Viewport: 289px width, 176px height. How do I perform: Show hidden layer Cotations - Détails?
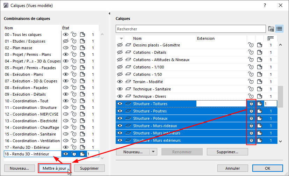click(x=120, y=52)
